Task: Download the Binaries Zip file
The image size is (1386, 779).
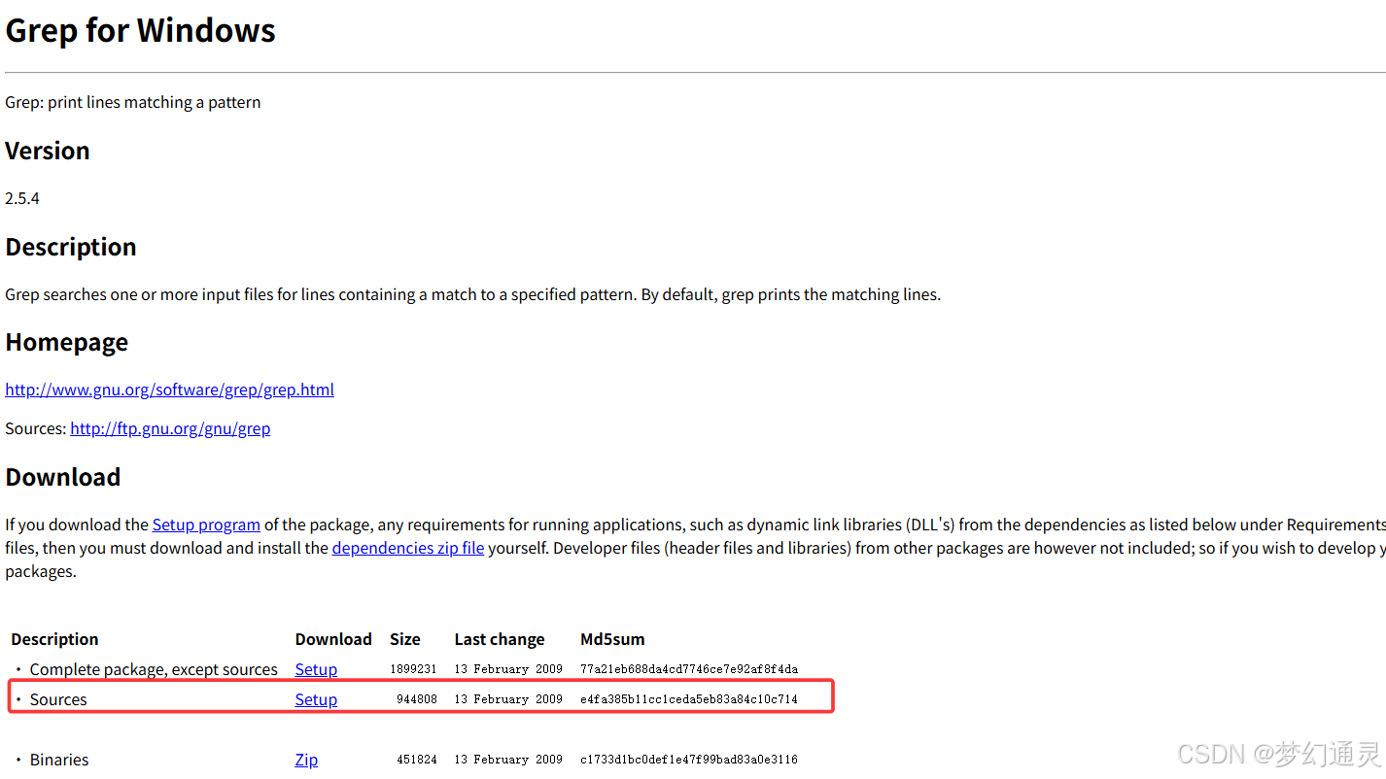Action: pos(306,760)
